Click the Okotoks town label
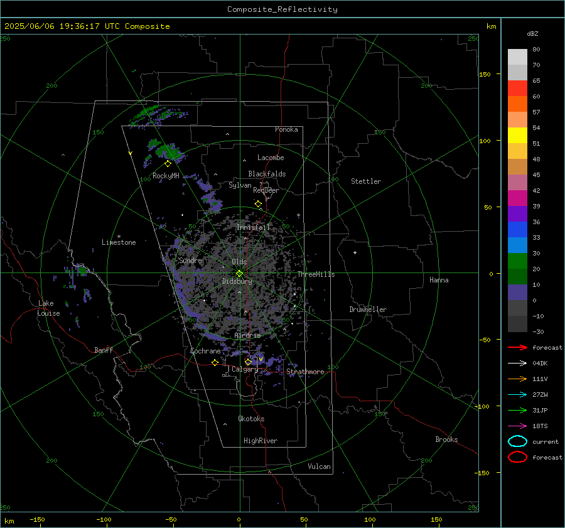 tap(251, 418)
